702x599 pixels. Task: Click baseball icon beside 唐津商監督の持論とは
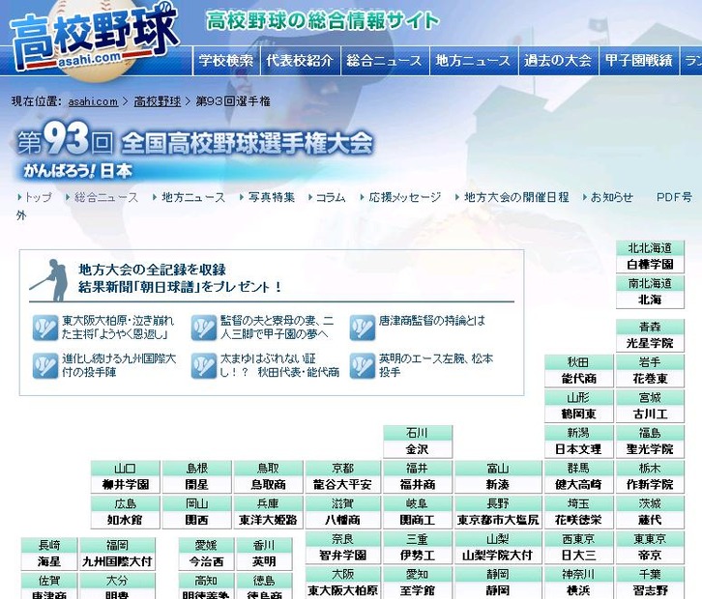tap(363, 328)
